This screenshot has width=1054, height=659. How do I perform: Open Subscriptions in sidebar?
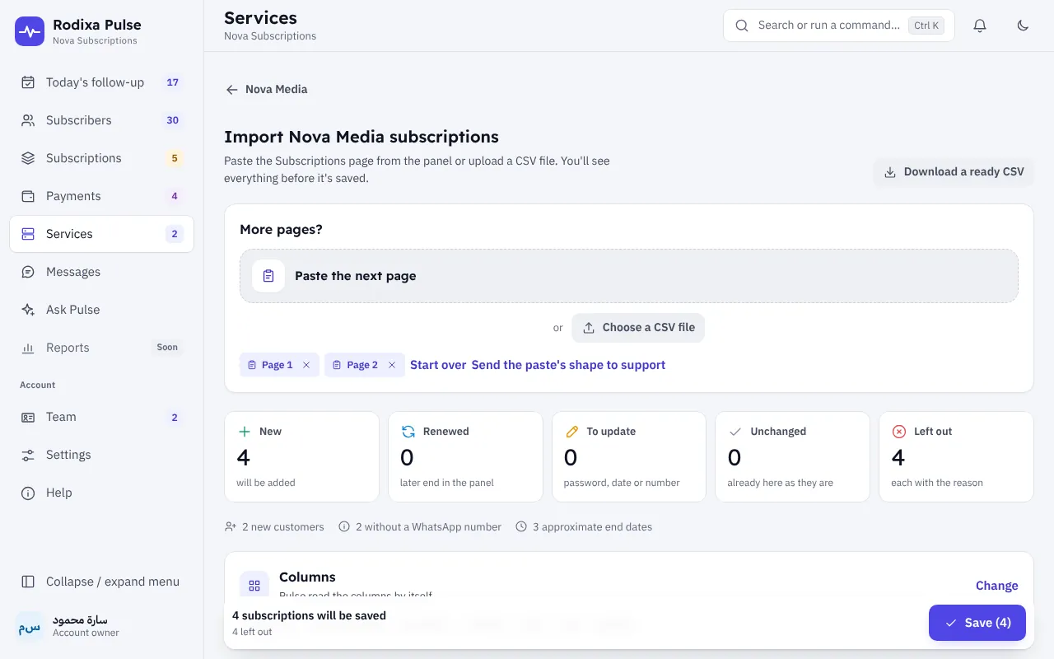(101, 158)
